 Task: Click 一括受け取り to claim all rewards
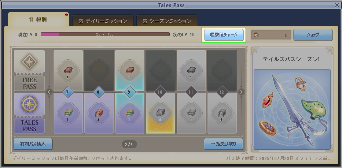pos(223,144)
